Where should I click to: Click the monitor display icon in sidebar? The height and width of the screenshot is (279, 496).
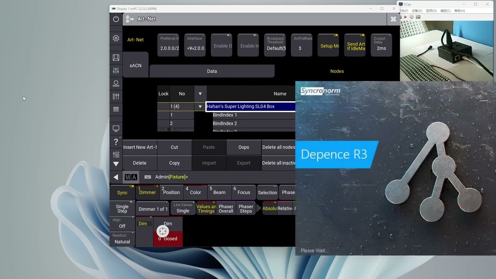[x=116, y=128]
